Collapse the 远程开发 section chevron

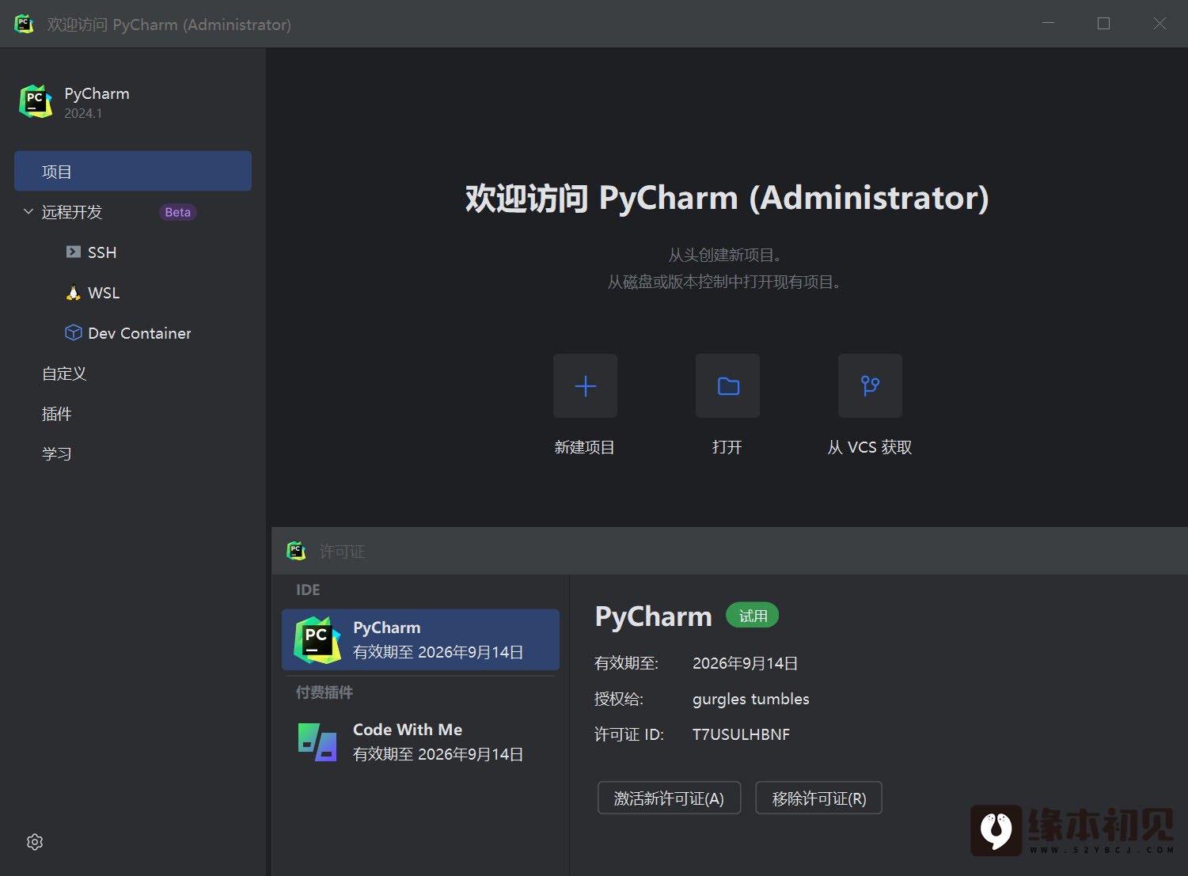click(28, 211)
